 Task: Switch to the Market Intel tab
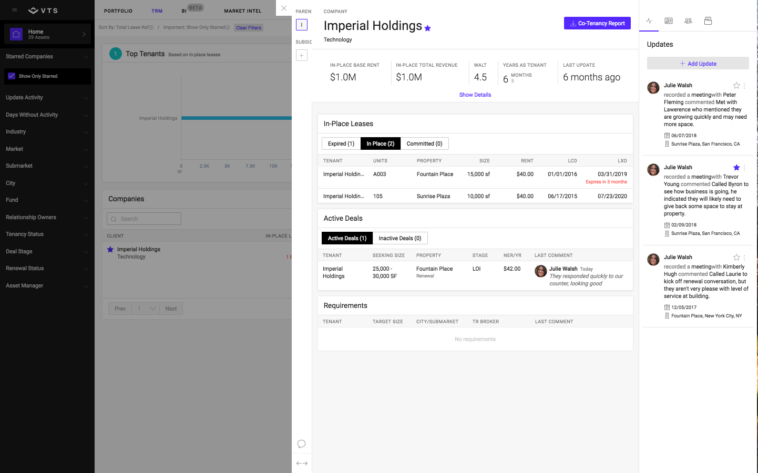[x=243, y=11]
